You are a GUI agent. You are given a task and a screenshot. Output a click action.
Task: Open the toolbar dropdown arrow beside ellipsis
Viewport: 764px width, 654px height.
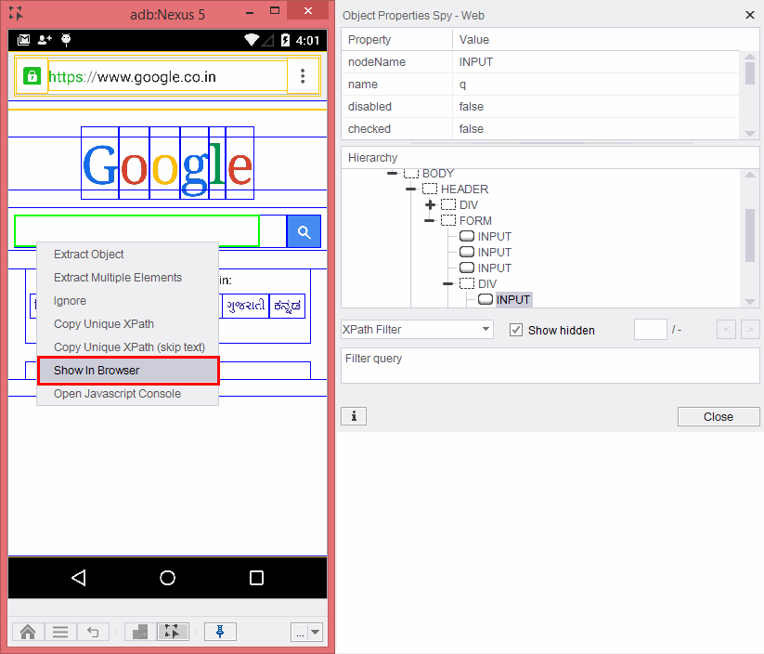pos(316,632)
